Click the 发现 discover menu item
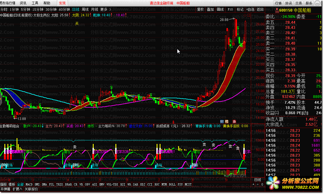 62,3
